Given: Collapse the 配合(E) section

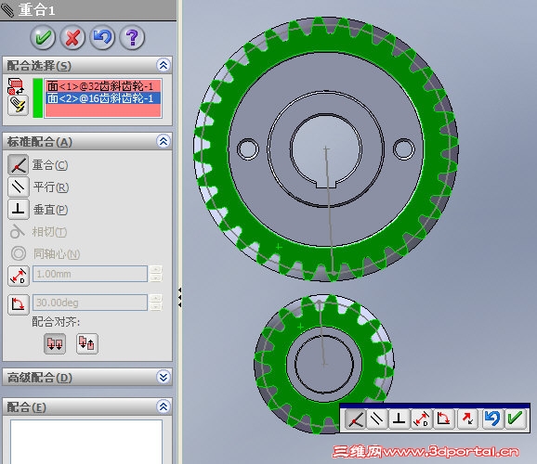Looking at the screenshot, I should click(x=164, y=406).
